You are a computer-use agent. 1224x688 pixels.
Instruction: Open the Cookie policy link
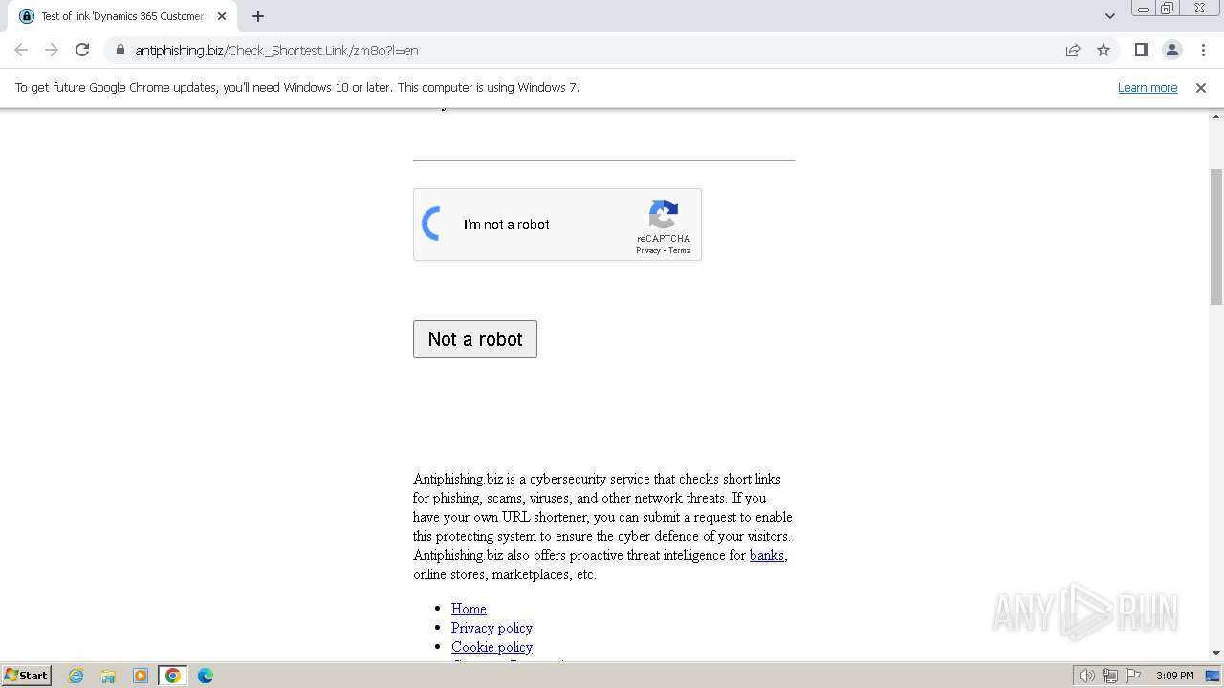[492, 647]
